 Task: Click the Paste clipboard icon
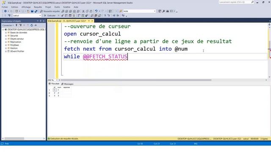91,11
